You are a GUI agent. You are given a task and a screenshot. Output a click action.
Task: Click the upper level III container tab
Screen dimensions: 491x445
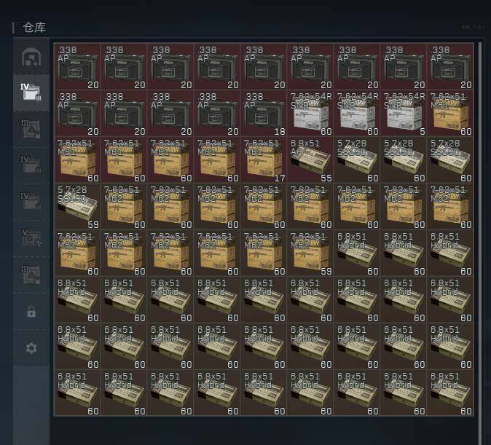point(31,129)
